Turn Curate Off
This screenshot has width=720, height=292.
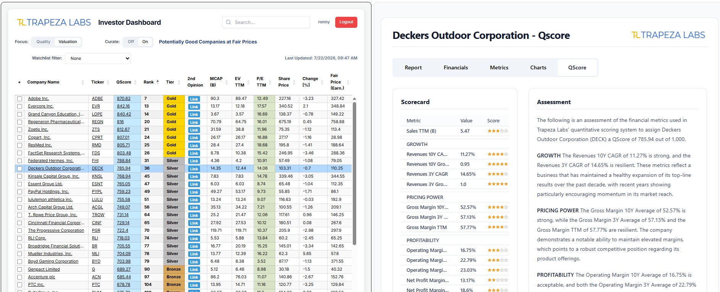pos(131,42)
